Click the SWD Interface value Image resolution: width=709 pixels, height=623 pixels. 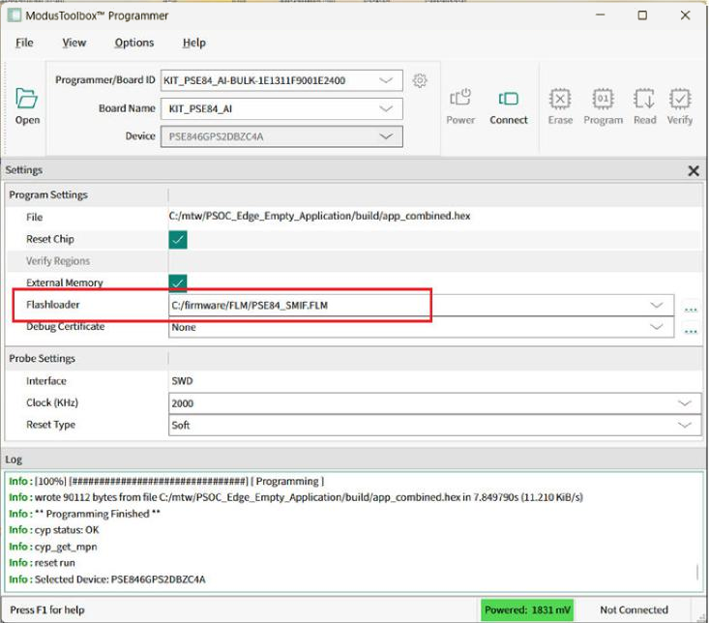pos(182,381)
